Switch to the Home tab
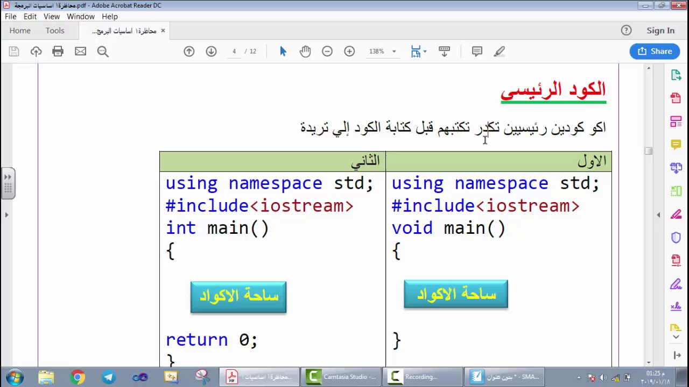 tap(20, 31)
